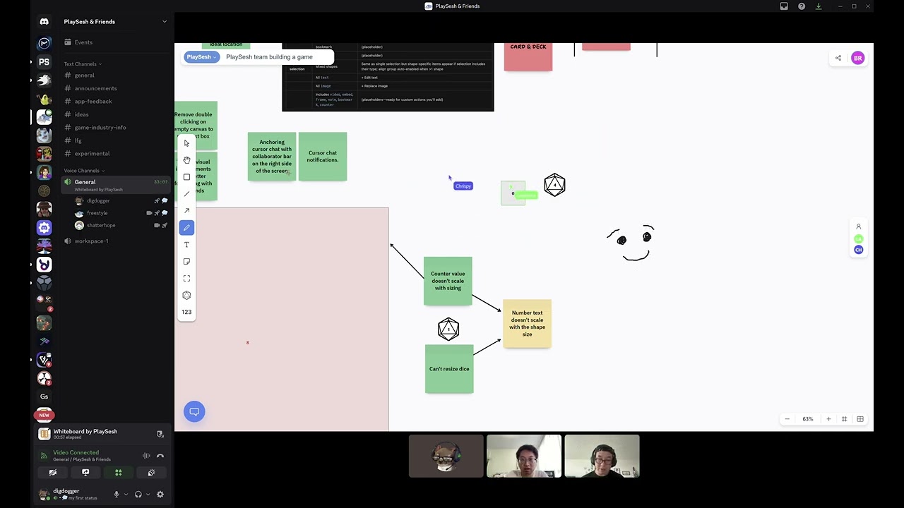Viewport: 904px width, 508px height.
Task: Toggle screen share button
Action: point(85,473)
